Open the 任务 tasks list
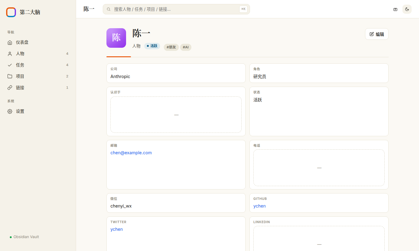This screenshot has width=419, height=251. click(38, 65)
